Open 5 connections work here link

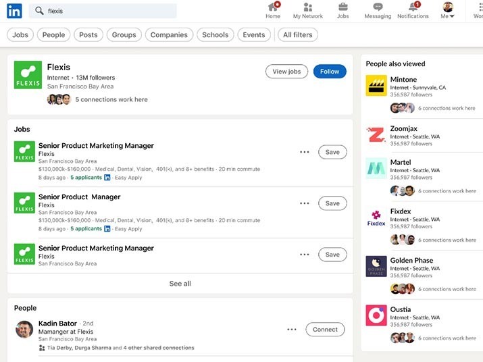(111, 99)
